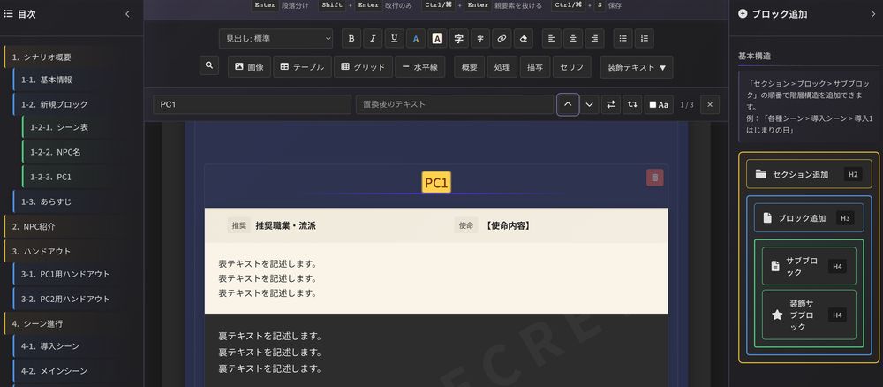Apply the 処理 style
The image size is (883, 387).
(x=502, y=66)
